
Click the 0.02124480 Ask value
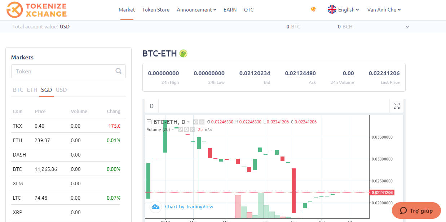click(x=300, y=73)
